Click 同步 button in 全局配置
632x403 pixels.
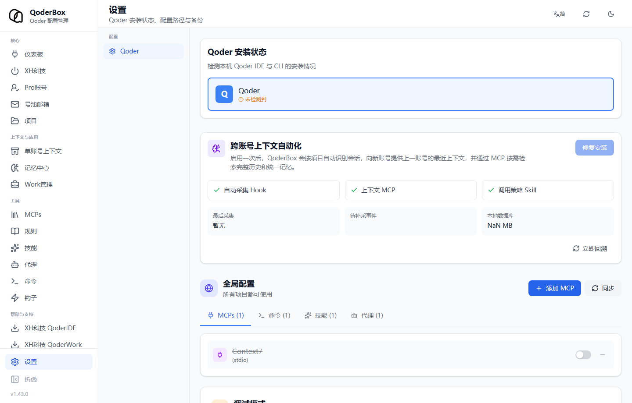click(603, 288)
